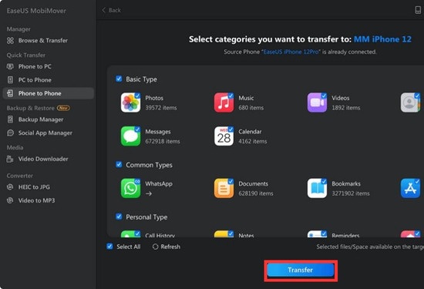
Task: Click the HEIC to JPG converter icon
Action: coord(10,187)
